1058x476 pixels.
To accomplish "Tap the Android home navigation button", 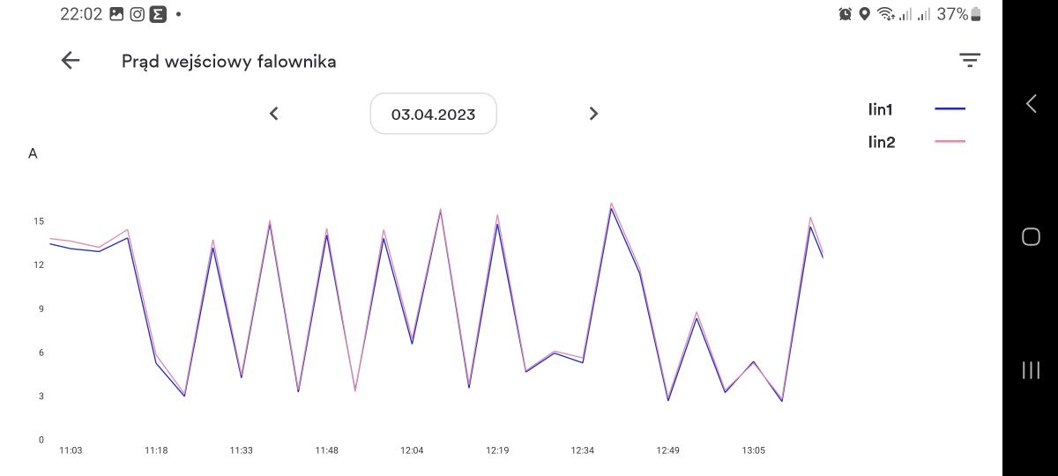I will pyautogui.click(x=1031, y=236).
